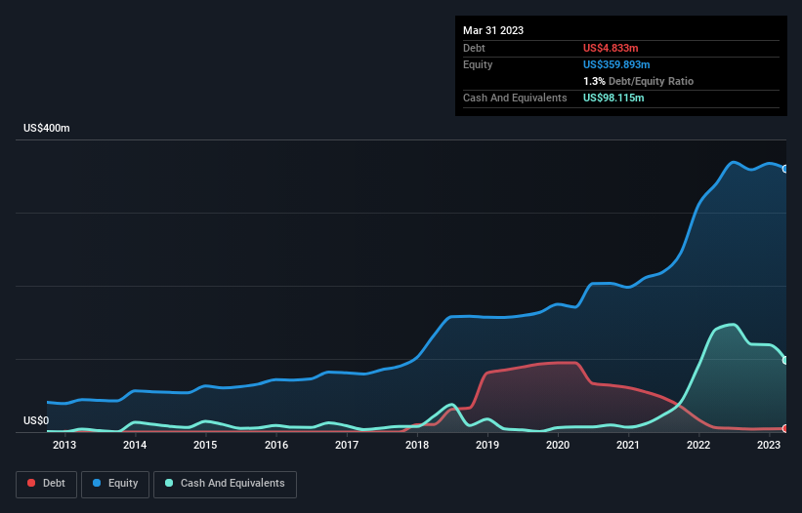802x513 pixels.
Task: Click the 2016 x-axis label
Action: tap(276, 445)
